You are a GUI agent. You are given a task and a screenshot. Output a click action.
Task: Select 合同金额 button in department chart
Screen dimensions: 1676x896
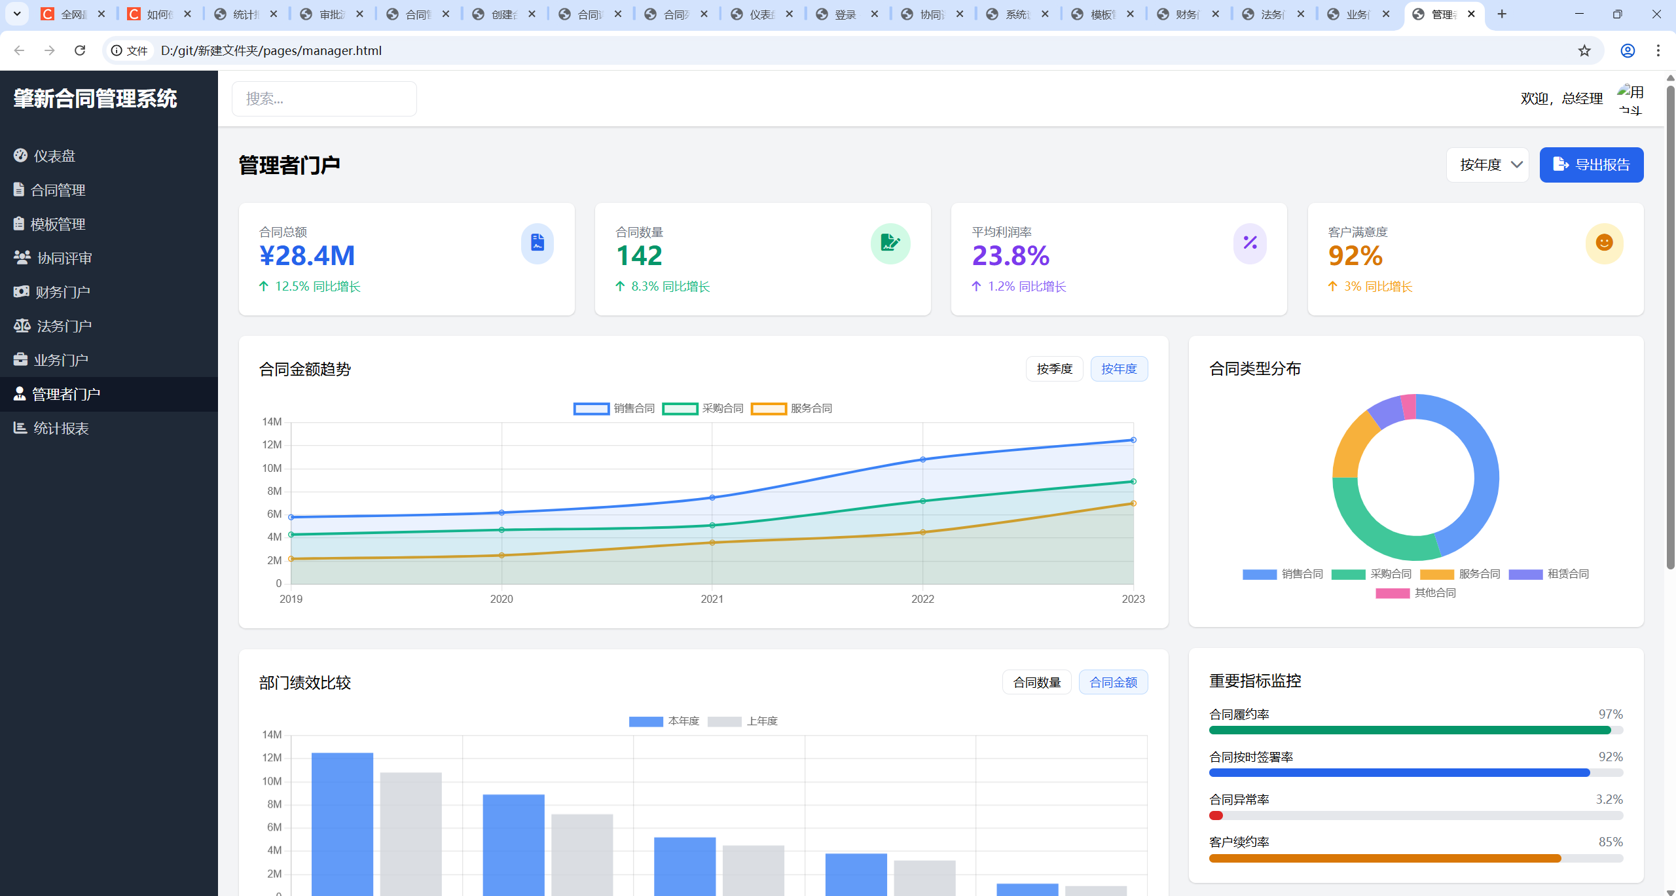coord(1112,683)
